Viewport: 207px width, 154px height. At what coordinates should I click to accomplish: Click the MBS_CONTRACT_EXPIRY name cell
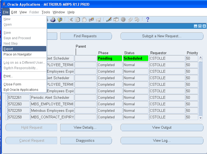click(x=52, y=117)
